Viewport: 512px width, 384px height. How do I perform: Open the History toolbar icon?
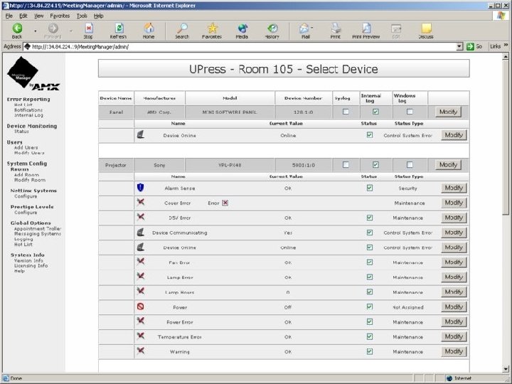click(x=272, y=31)
